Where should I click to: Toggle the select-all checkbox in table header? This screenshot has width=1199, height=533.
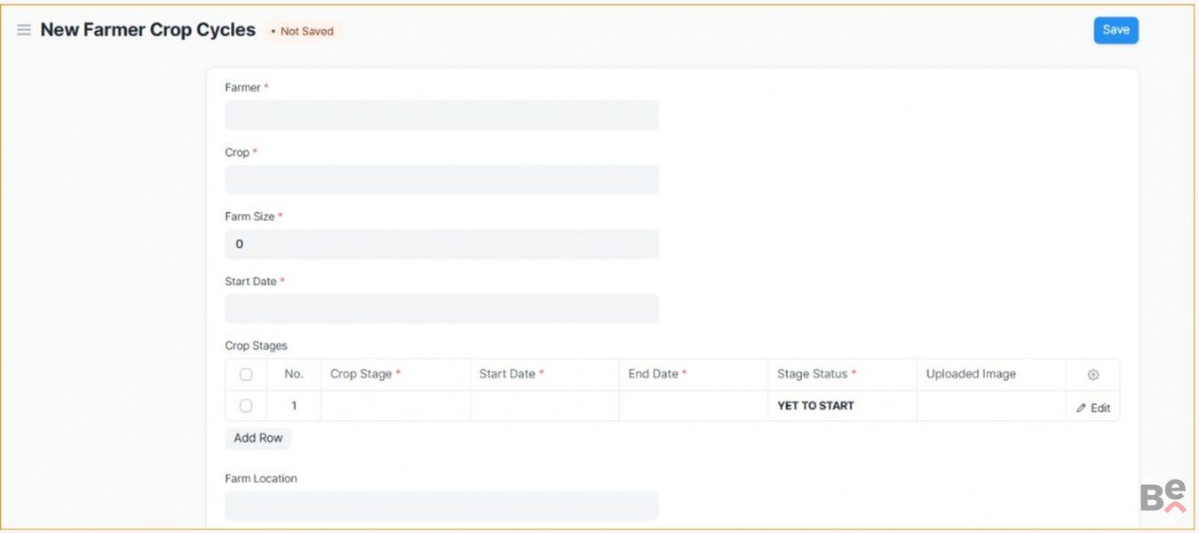click(246, 375)
